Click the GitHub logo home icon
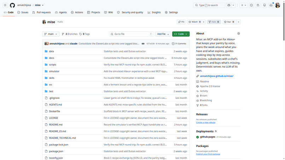Image resolution: width=285 pixels, height=160 pixels. [12, 5]
